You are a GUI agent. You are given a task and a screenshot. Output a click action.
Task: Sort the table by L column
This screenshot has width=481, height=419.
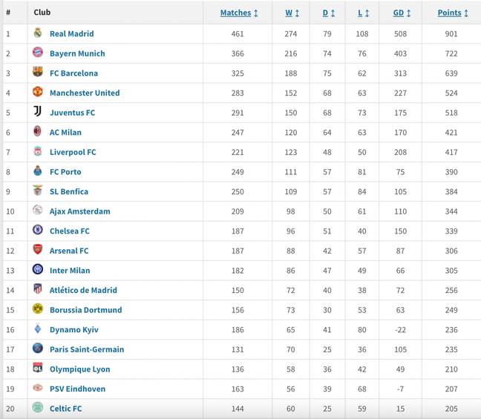(360, 13)
